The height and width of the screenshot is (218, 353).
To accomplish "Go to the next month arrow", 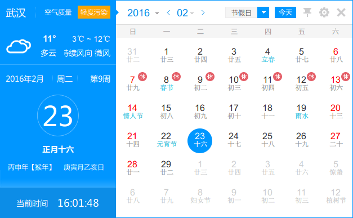I will tap(203, 13).
